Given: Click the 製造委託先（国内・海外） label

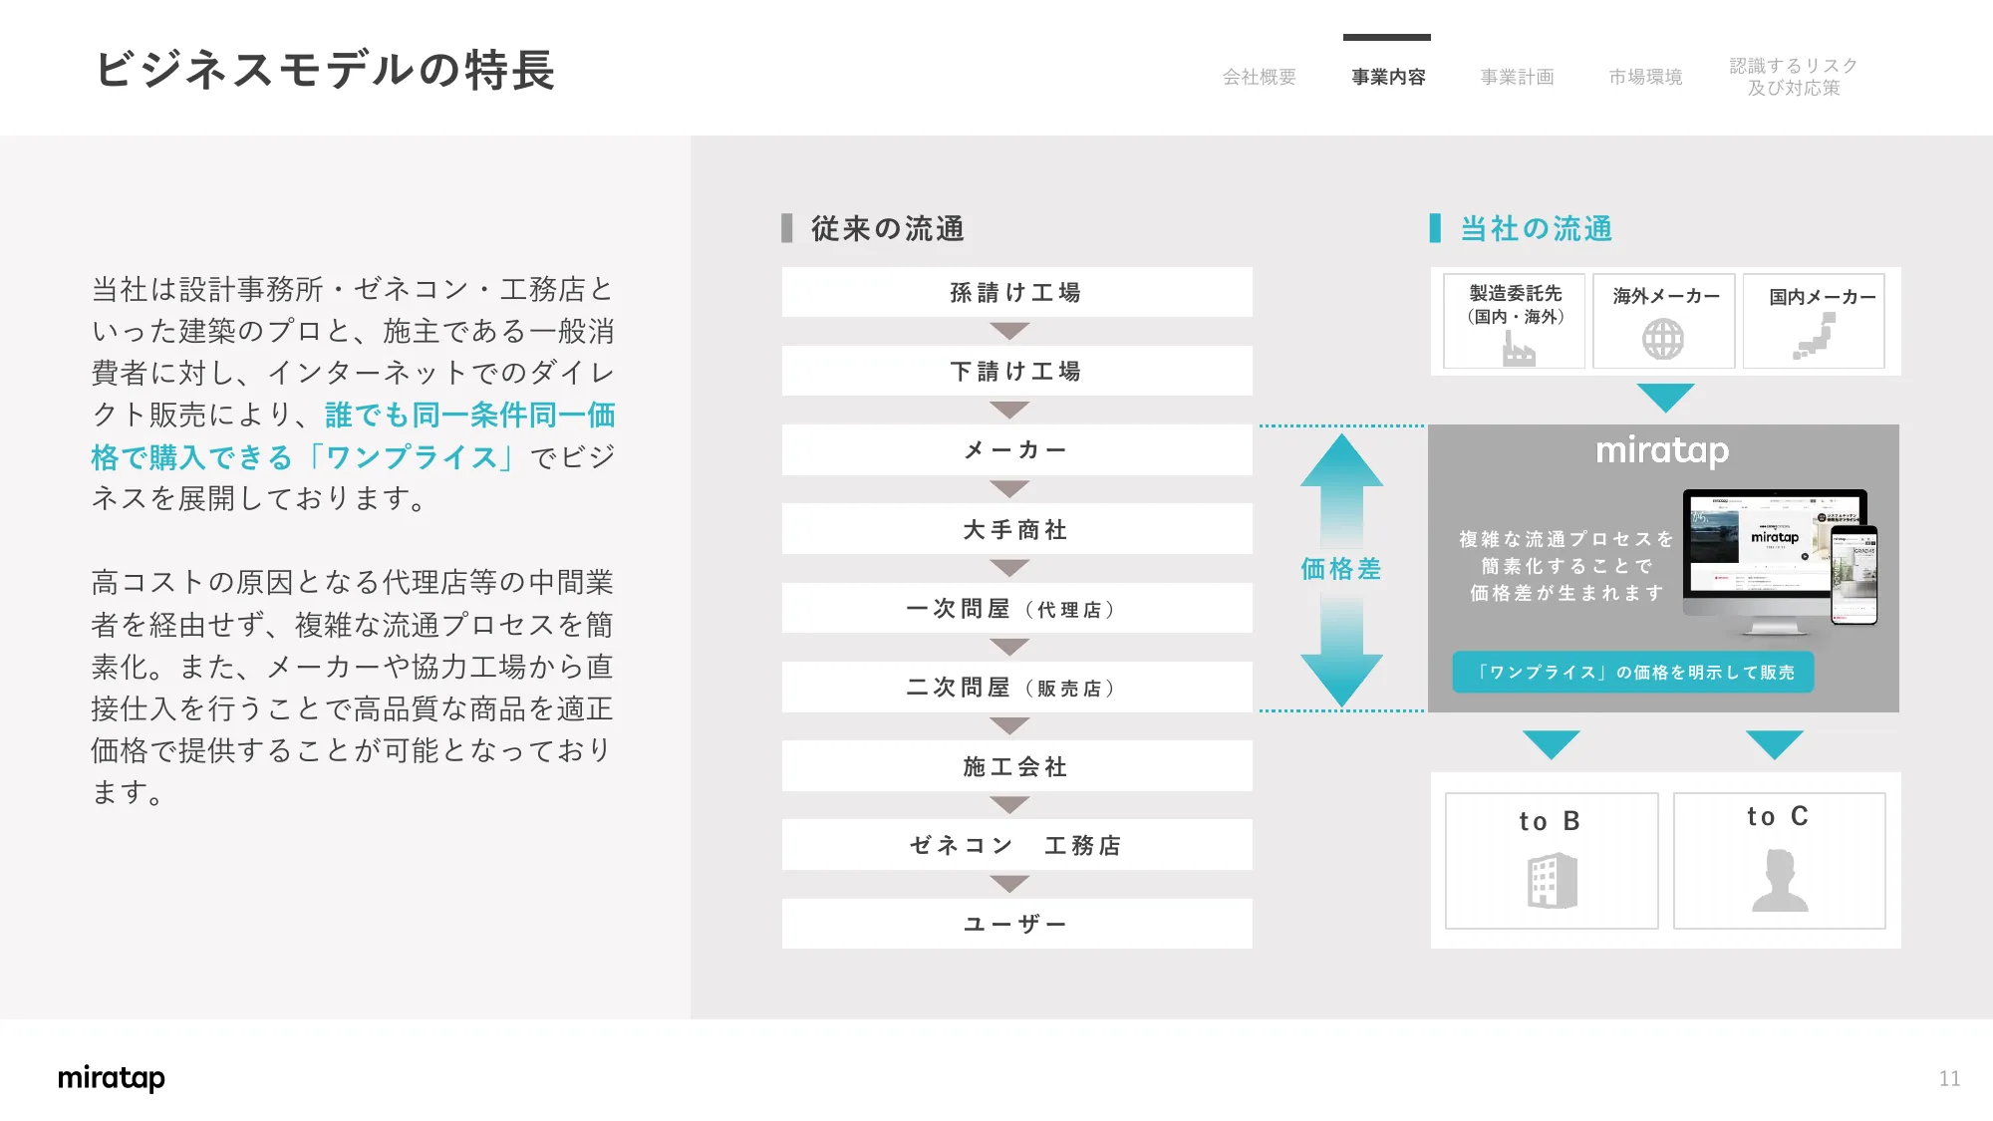Looking at the screenshot, I should click(x=1515, y=305).
